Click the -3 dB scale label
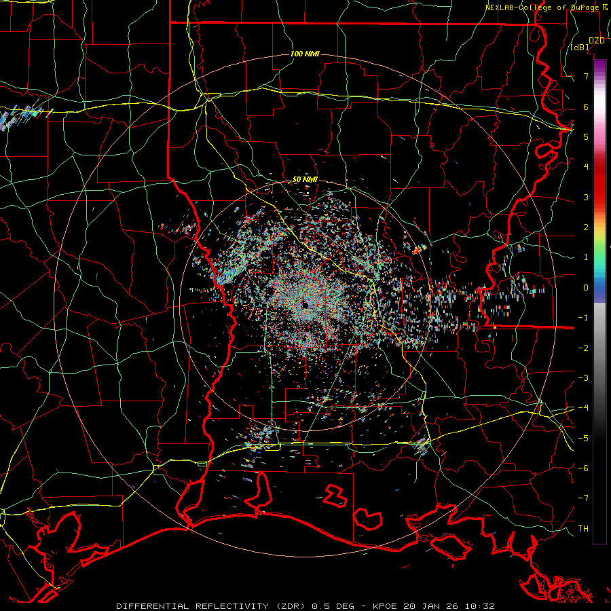The width and height of the screenshot is (611, 611). (x=583, y=378)
